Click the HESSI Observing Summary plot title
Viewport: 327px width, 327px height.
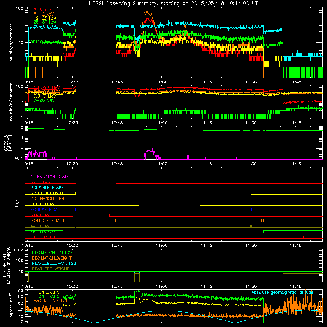(173, 4)
